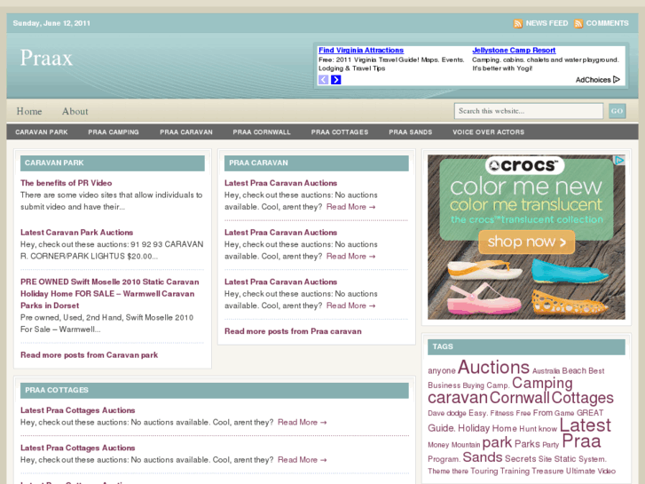
Task: Click the Touring tag
Action: 484,472
